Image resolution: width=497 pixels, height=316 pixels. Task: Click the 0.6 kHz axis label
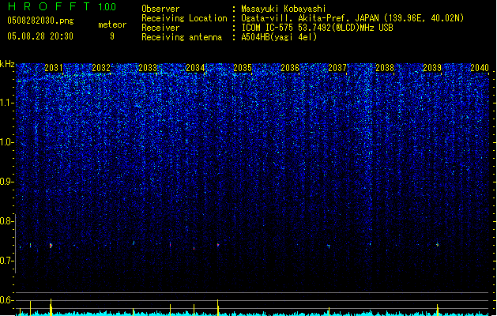point(6,300)
